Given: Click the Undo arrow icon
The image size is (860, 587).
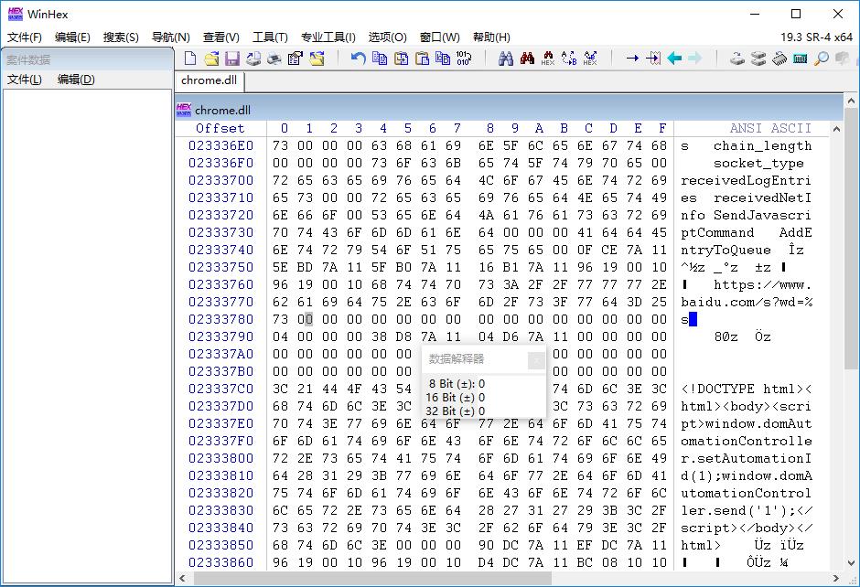Looking at the screenshot, I should (x=358, y=59).
